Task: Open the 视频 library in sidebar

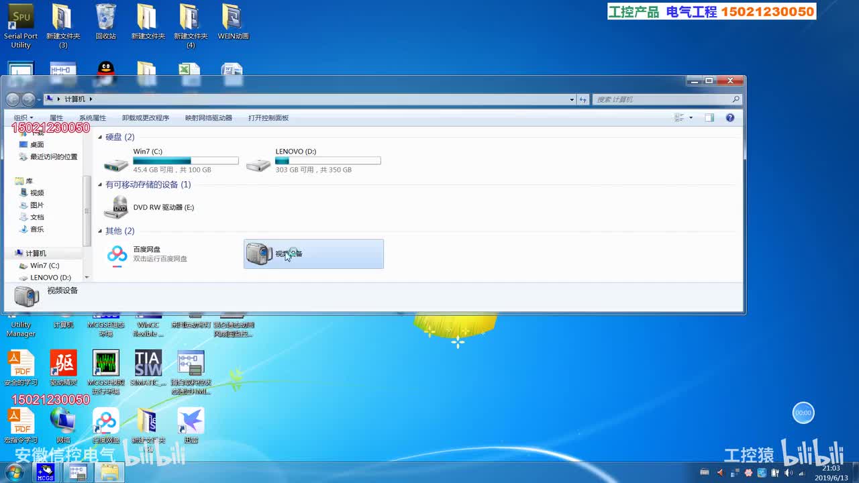Action: pos(32,193)
